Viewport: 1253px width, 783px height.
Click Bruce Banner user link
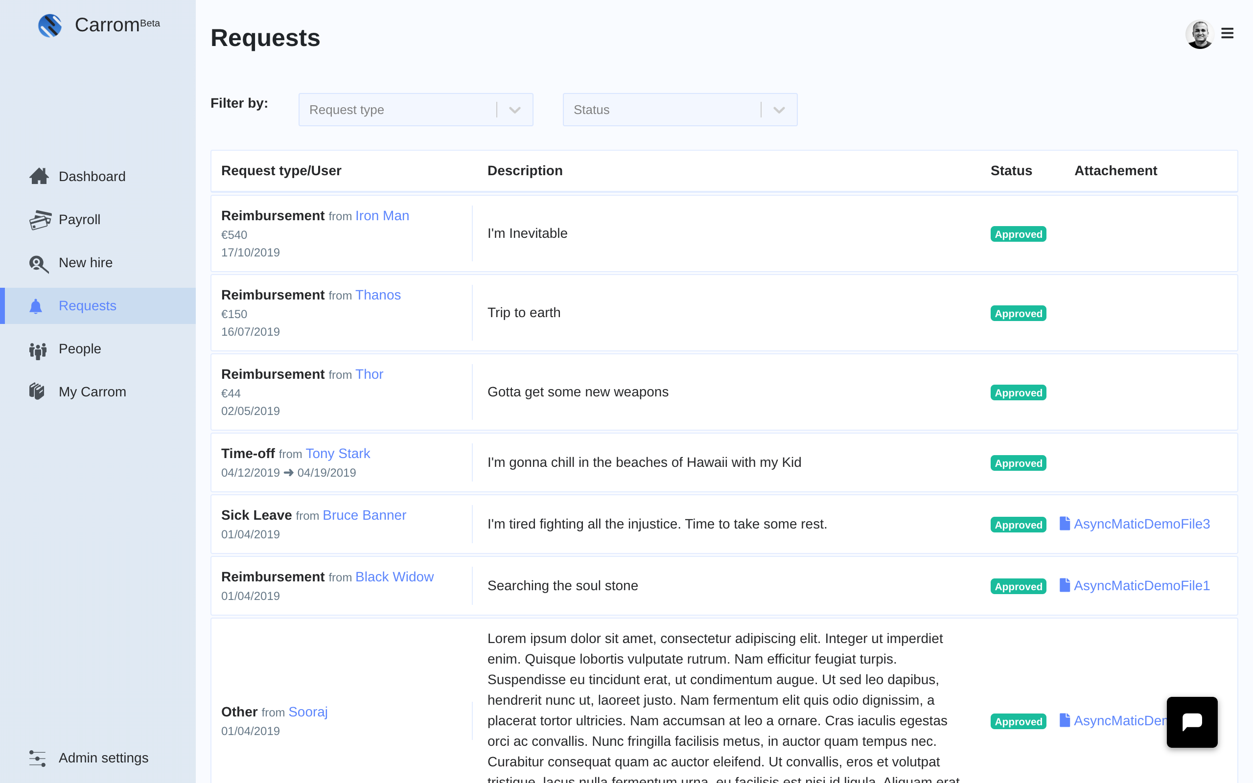tap(364, 515)
